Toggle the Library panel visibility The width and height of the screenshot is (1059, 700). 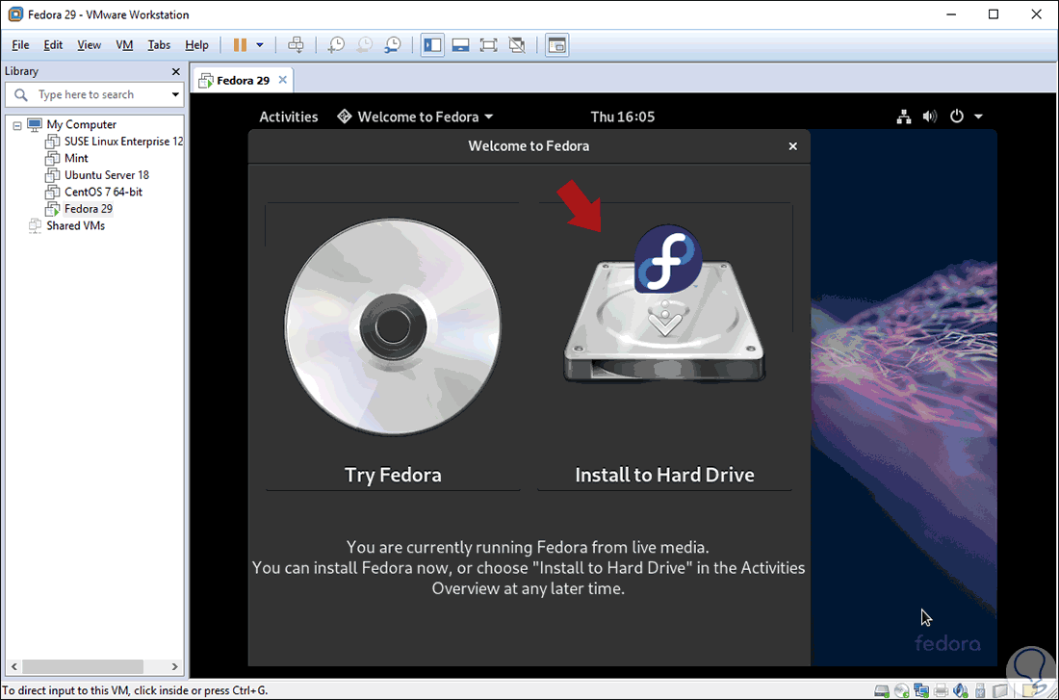click(431, 44)
